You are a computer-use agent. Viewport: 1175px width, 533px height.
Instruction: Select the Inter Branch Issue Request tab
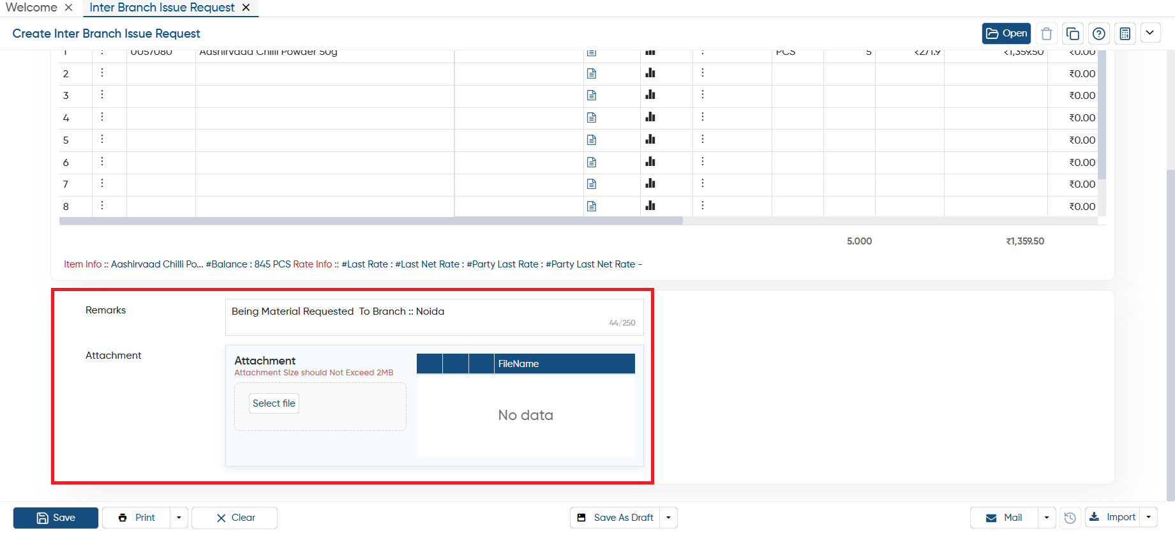162,8
